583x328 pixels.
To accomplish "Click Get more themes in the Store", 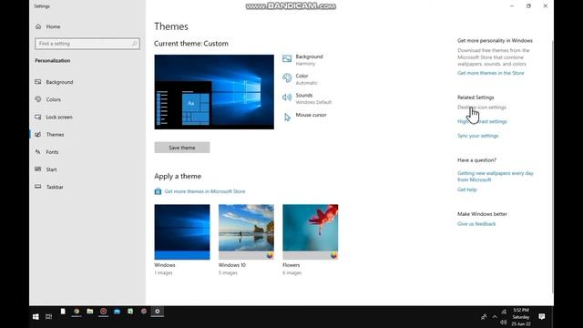I will 490,73.
